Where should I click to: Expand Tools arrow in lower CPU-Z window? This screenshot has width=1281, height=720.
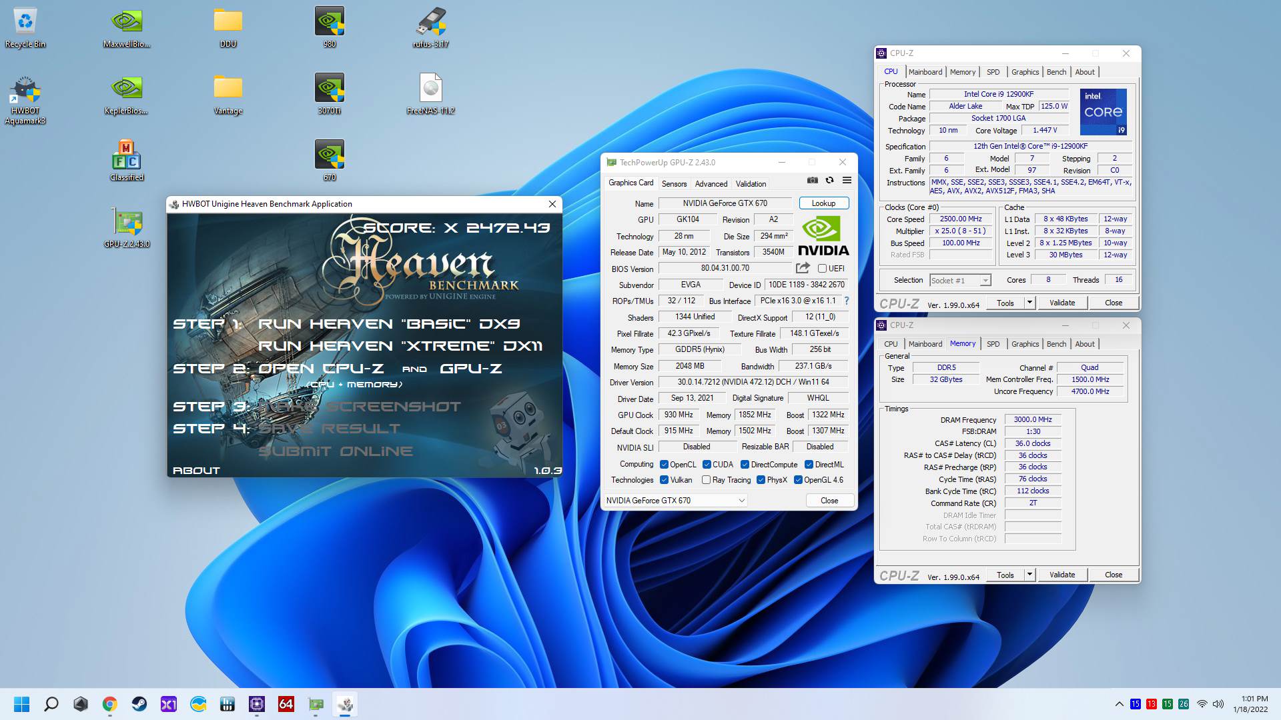pos(1029,575)
